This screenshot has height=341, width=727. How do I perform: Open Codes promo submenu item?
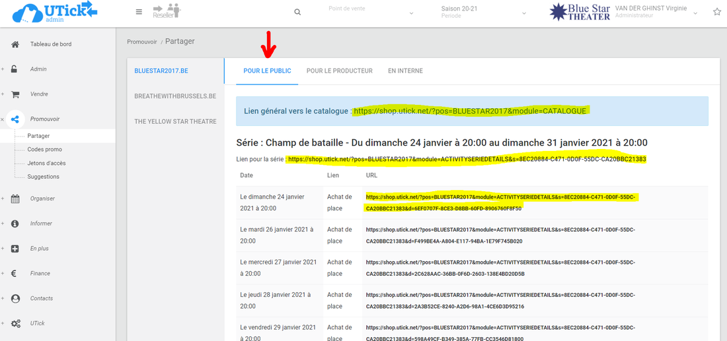click(x=44, y=150)
